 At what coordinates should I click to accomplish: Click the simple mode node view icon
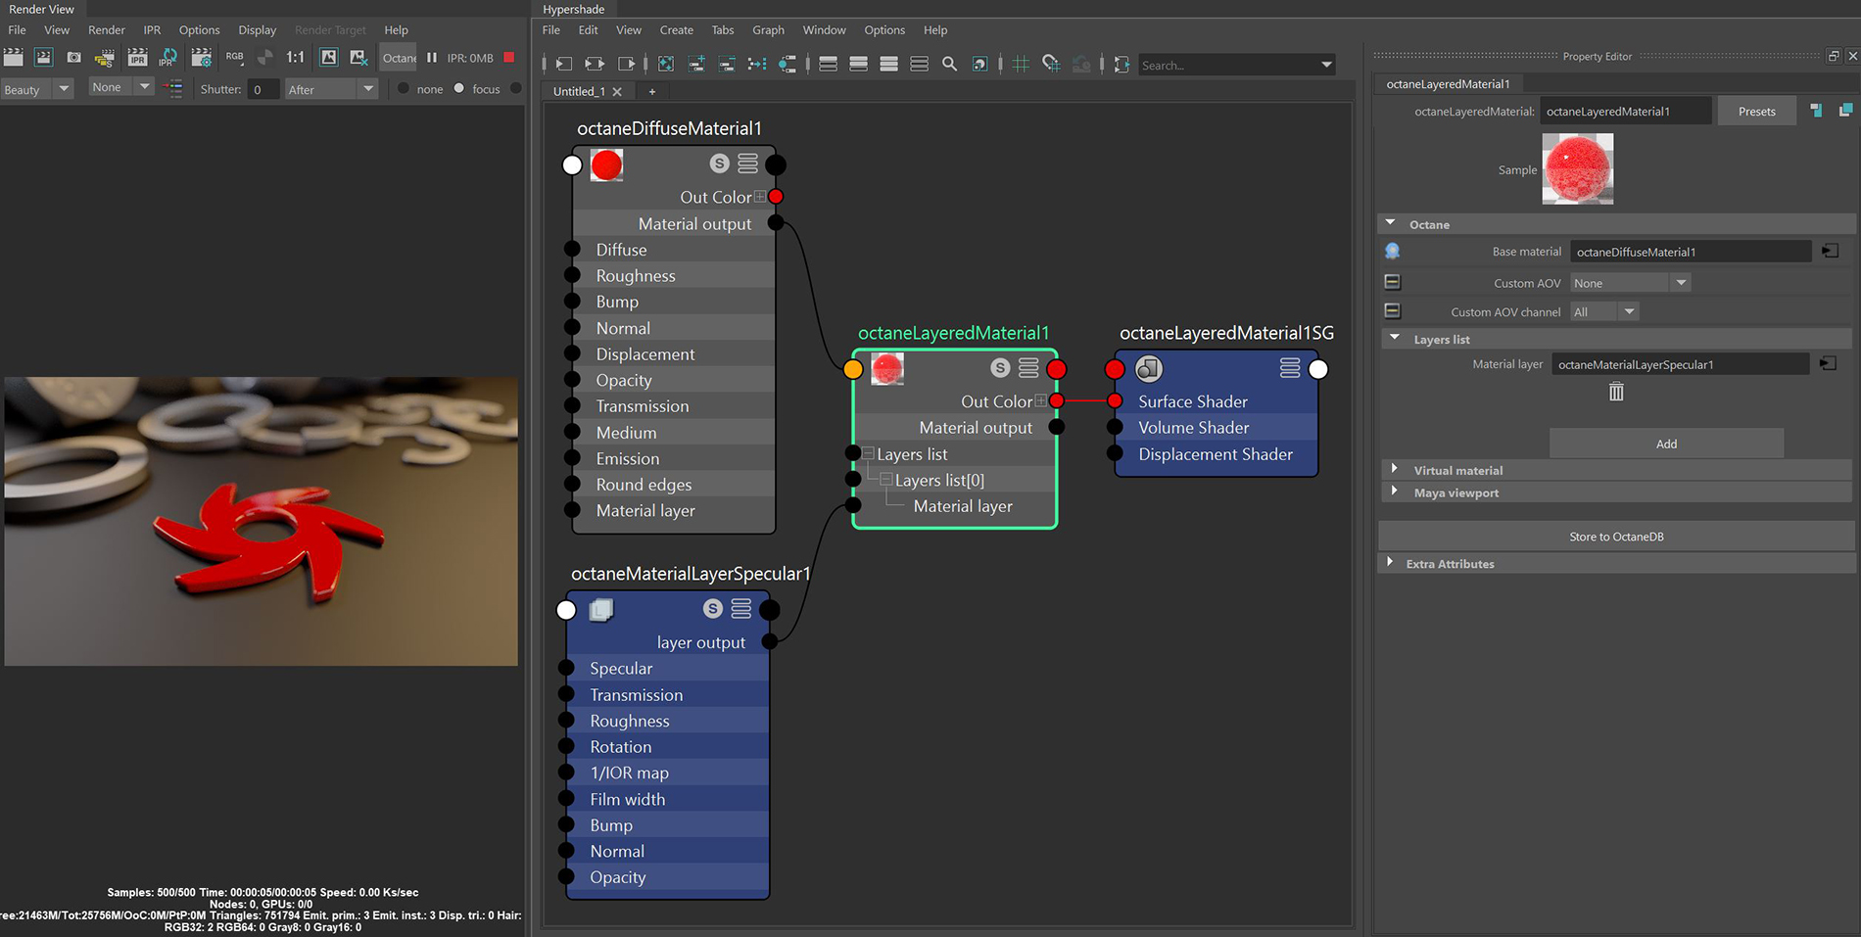click(828, 64)
